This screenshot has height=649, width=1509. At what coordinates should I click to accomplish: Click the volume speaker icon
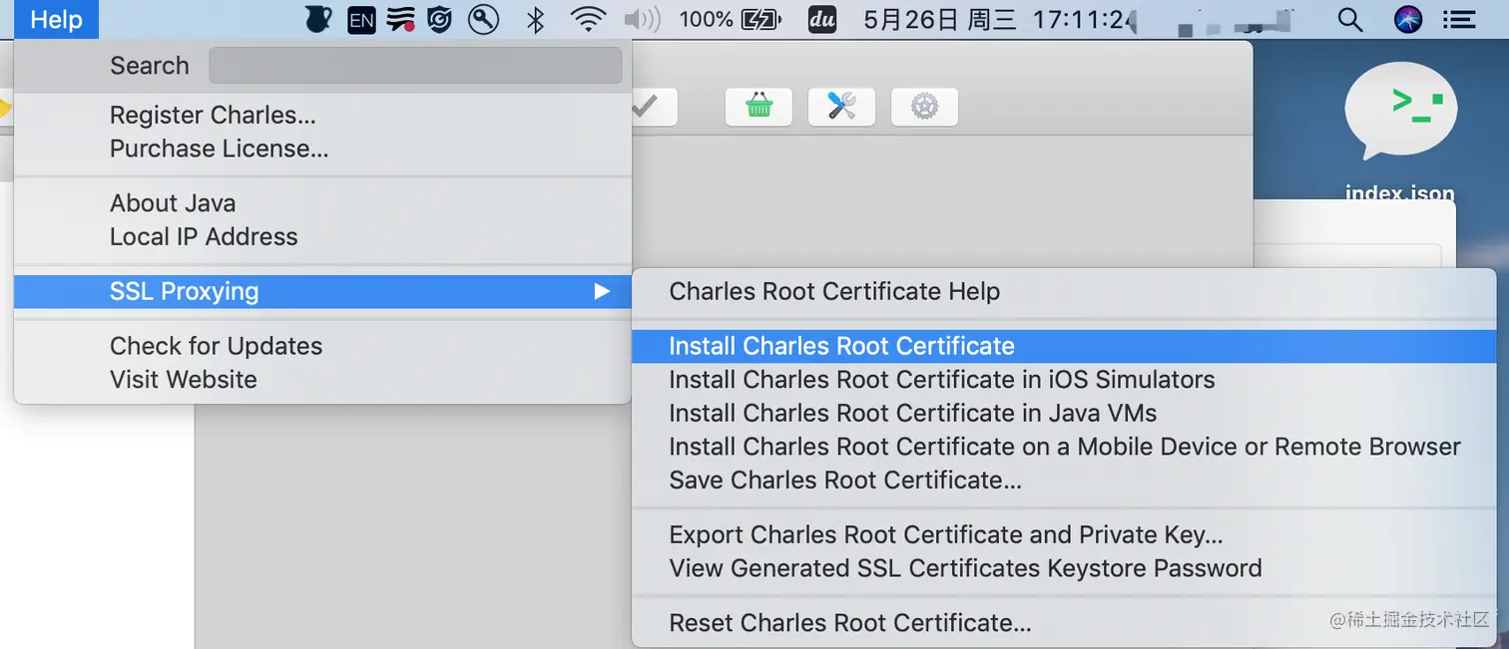click(x=643, y=19)
